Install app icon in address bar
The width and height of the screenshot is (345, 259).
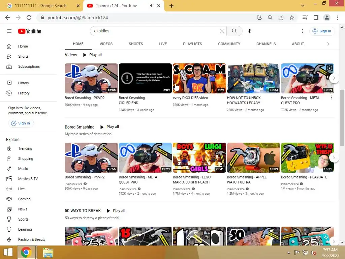259,18
